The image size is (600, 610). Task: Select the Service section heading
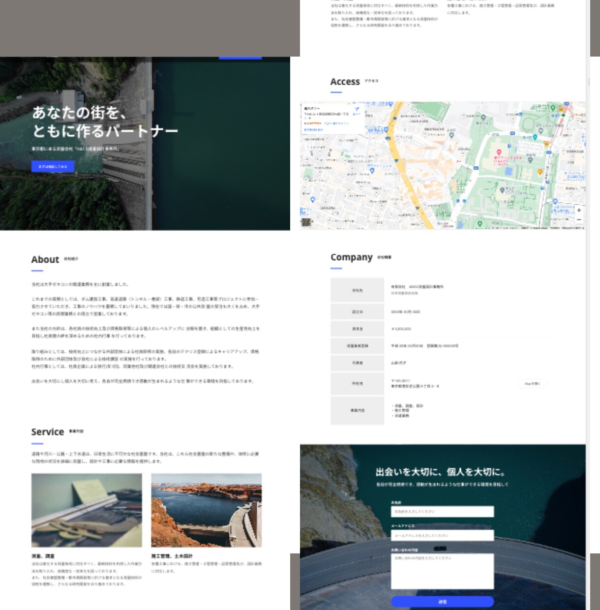pos(48,431)
